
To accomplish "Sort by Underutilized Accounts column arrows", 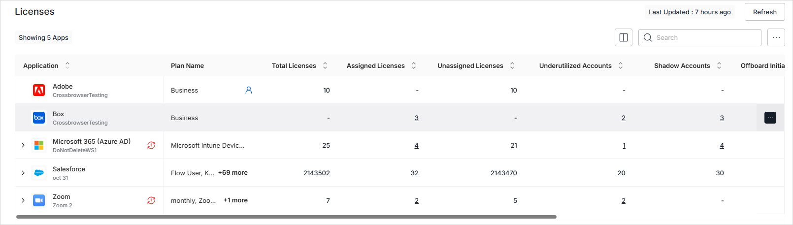I will 621,65.
